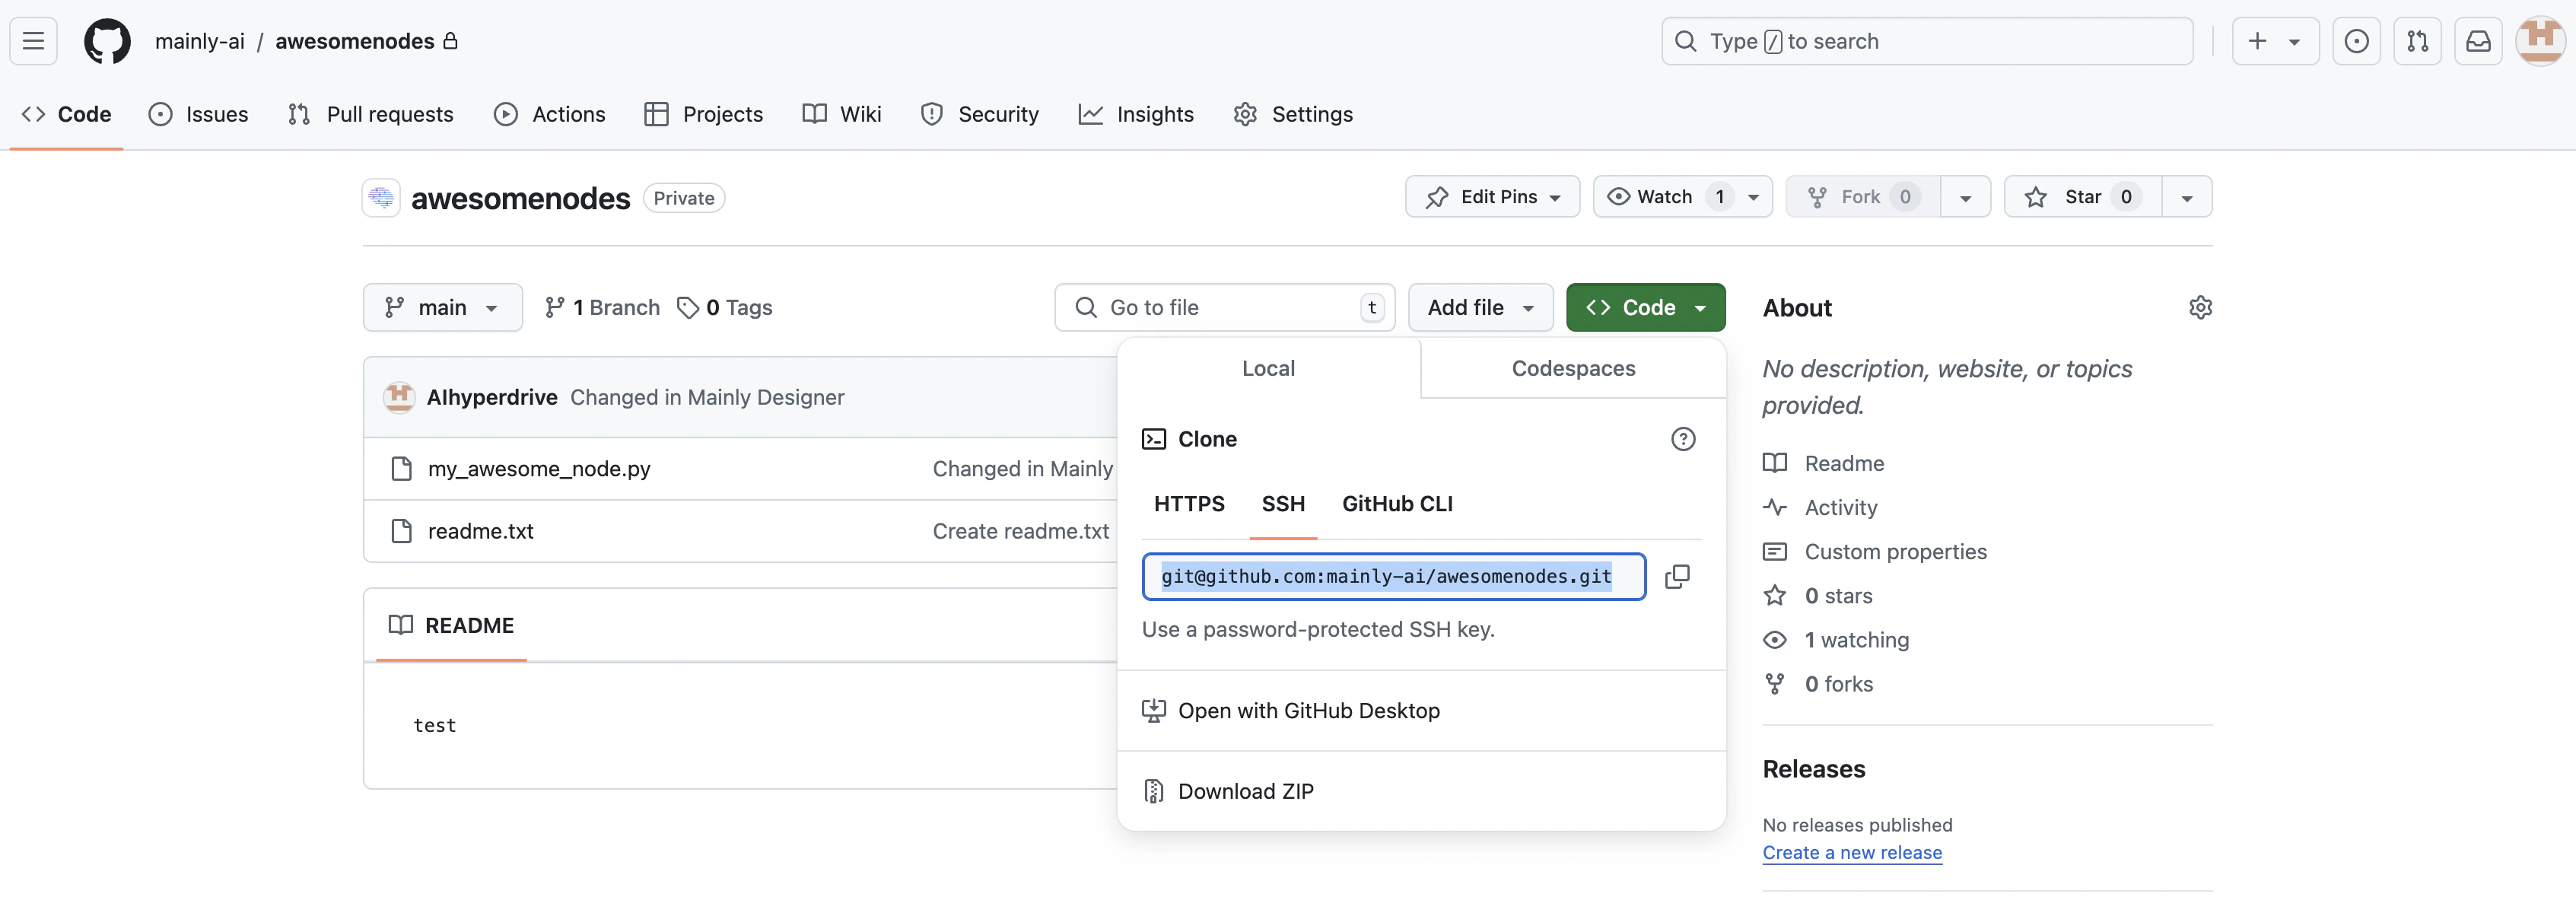Open the issues icon in top bar
2576x916 pixels.
[x=2356, y=41]
